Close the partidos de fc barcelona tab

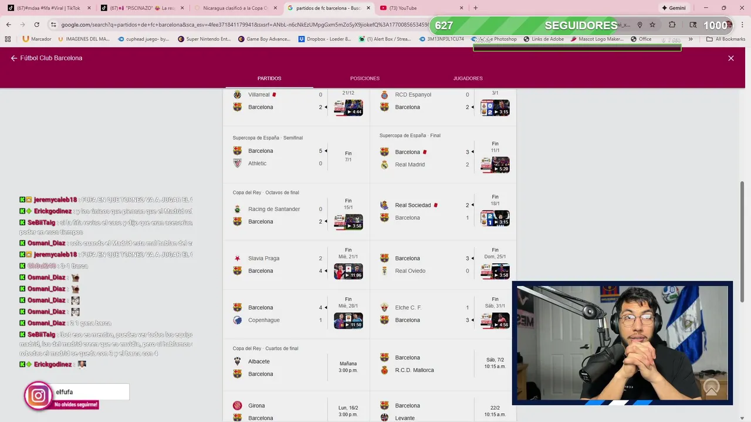pos(368,8)
